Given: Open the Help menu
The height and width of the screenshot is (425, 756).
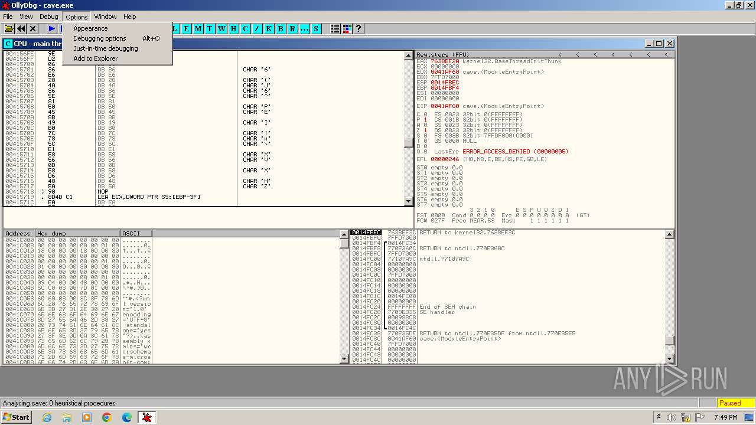Looking at the screenshot, I should [x=130, y=17].
